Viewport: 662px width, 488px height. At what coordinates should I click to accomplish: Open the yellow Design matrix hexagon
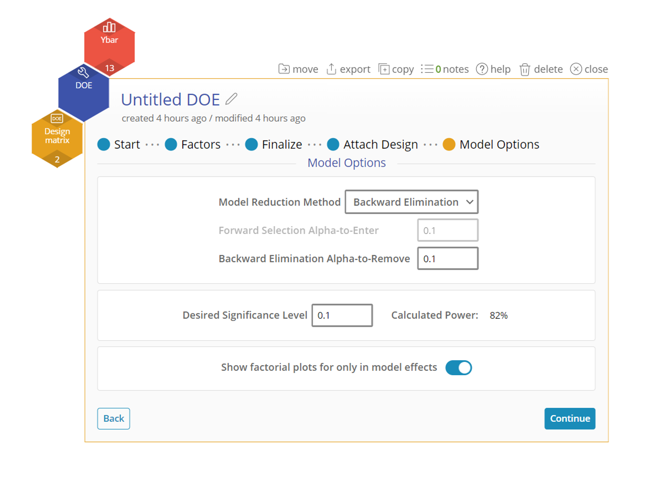point(57,139)
